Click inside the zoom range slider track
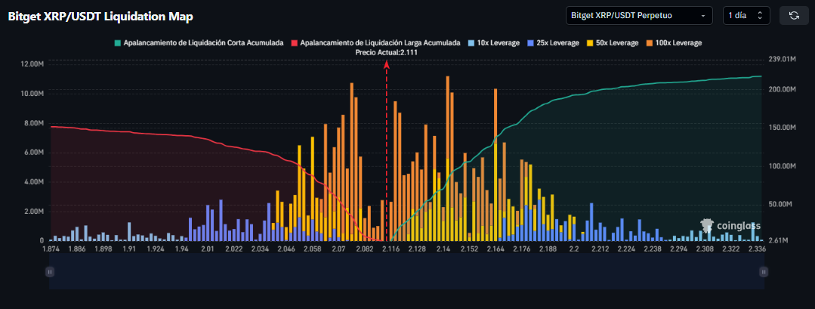The image size is (815, 309). point(406,271)
